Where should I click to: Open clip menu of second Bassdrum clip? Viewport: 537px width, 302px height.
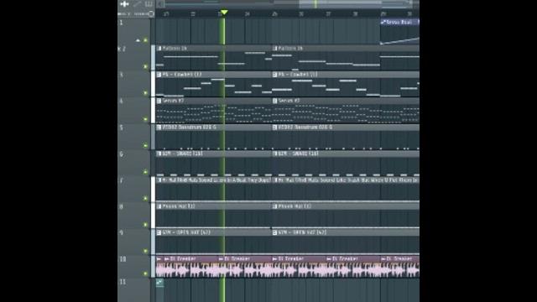click(x=274, y=127)
